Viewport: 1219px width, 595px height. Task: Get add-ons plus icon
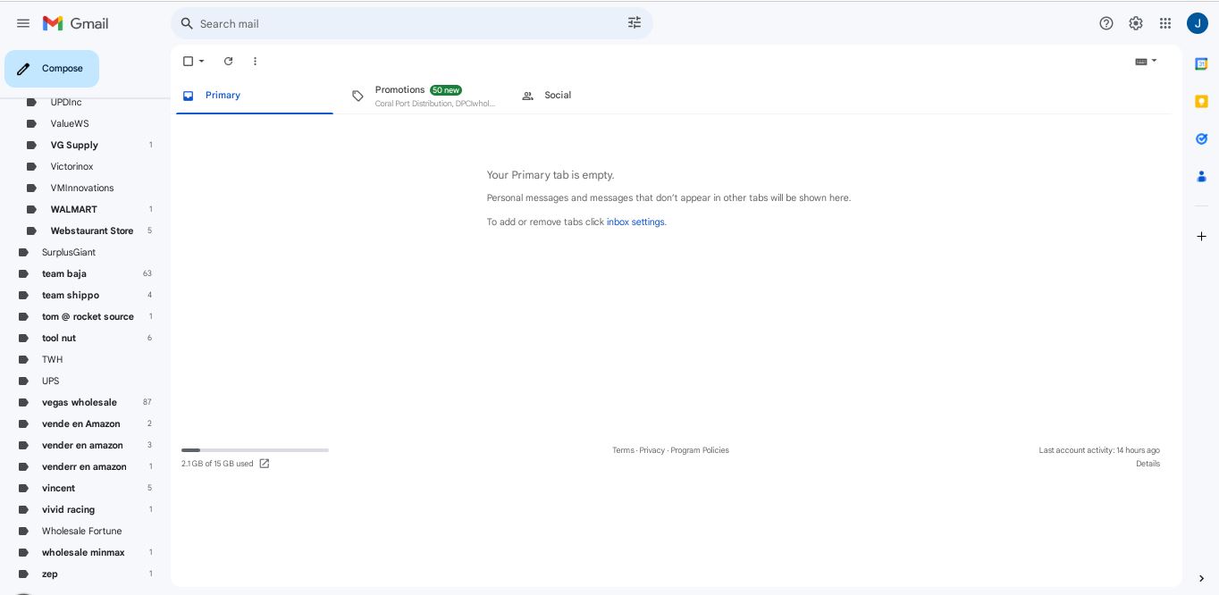[x=1201, y=236]
